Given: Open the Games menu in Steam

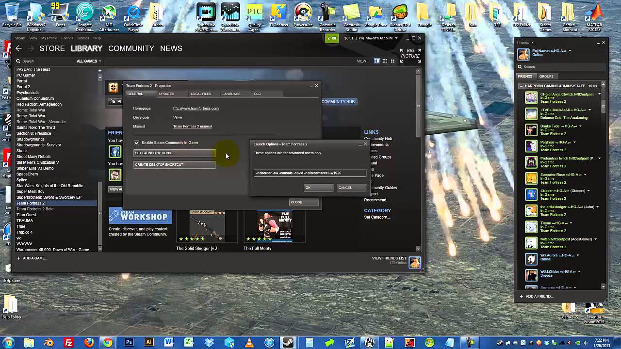Looking at the screenshot, I should [83, 38].
